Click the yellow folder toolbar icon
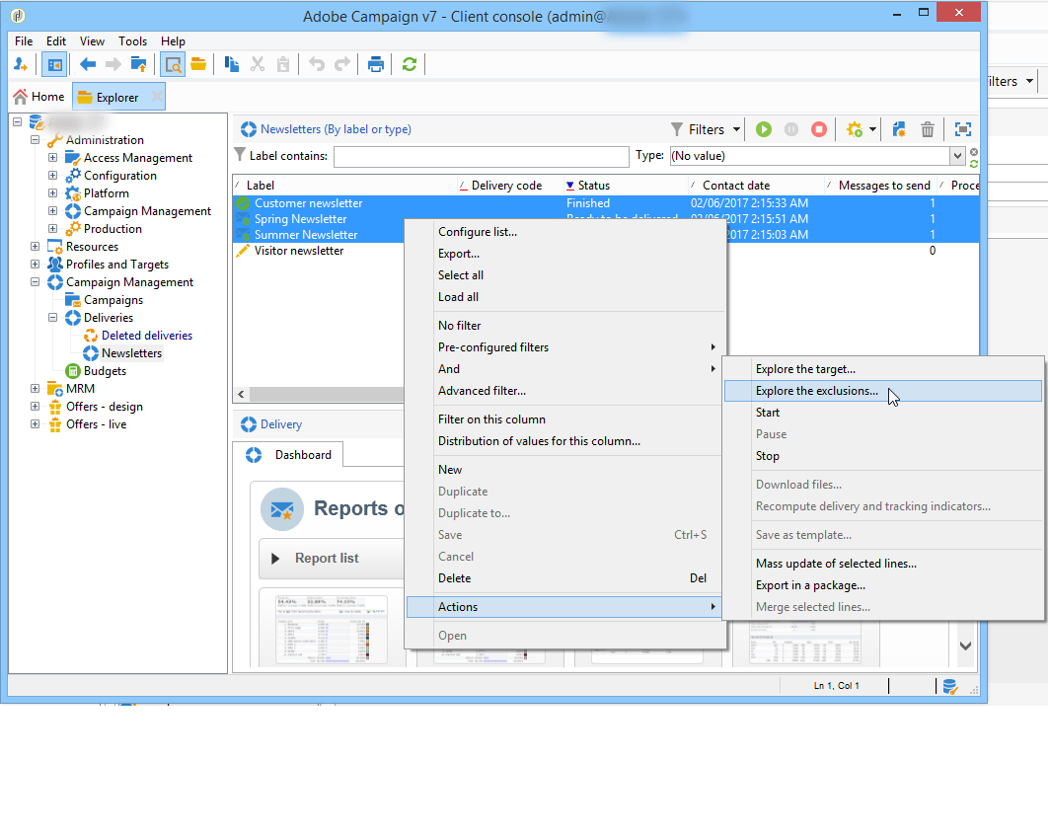The height and width of the screenshot is (837, 1050). (198, 65)
